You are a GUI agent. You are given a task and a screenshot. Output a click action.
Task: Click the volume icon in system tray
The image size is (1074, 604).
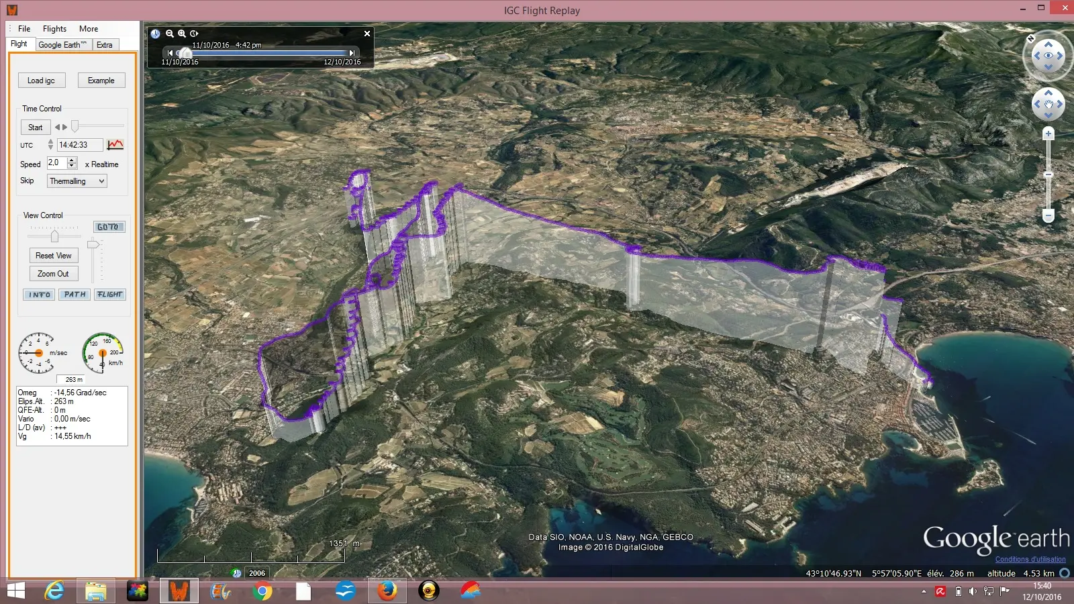(973, 591)
